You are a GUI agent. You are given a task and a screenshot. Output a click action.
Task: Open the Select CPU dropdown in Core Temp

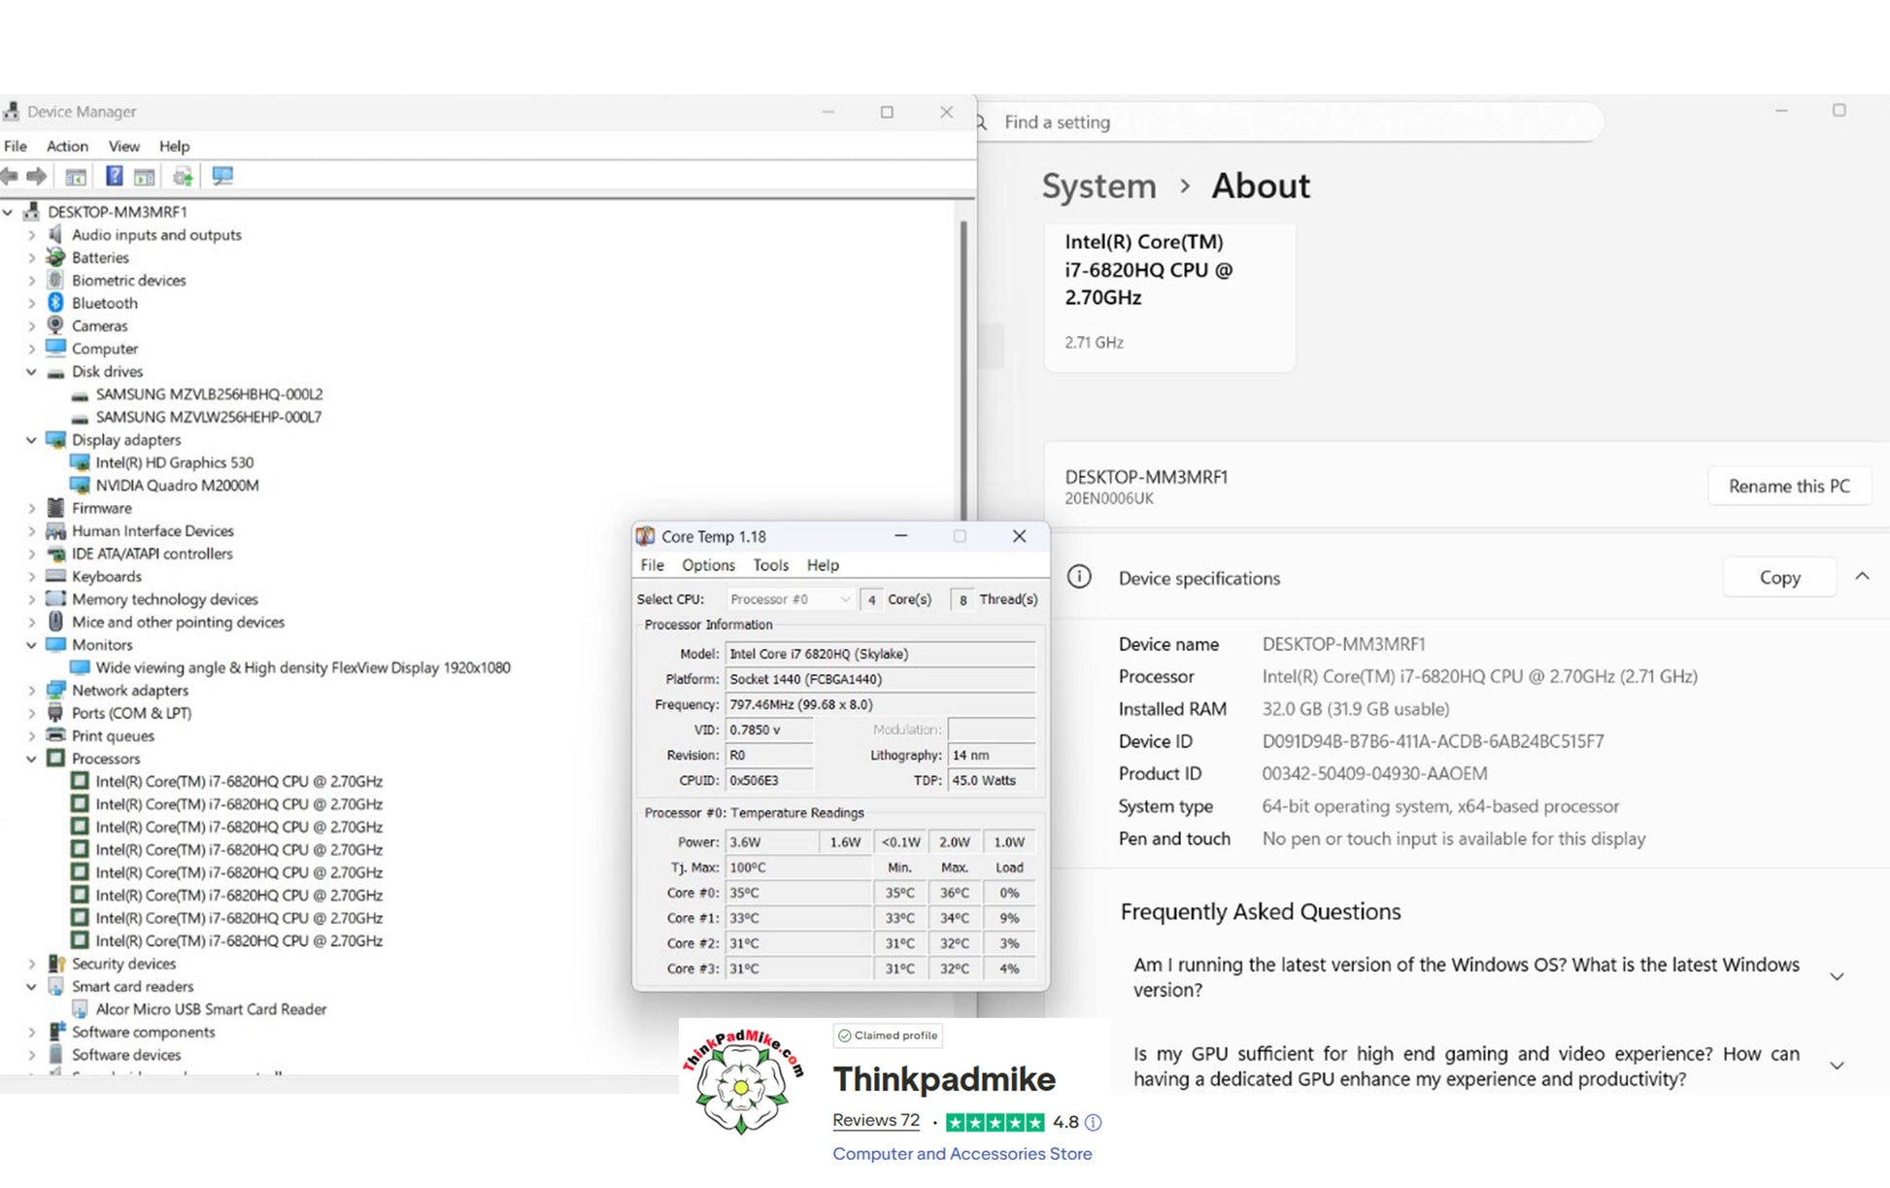click(790, 599)
